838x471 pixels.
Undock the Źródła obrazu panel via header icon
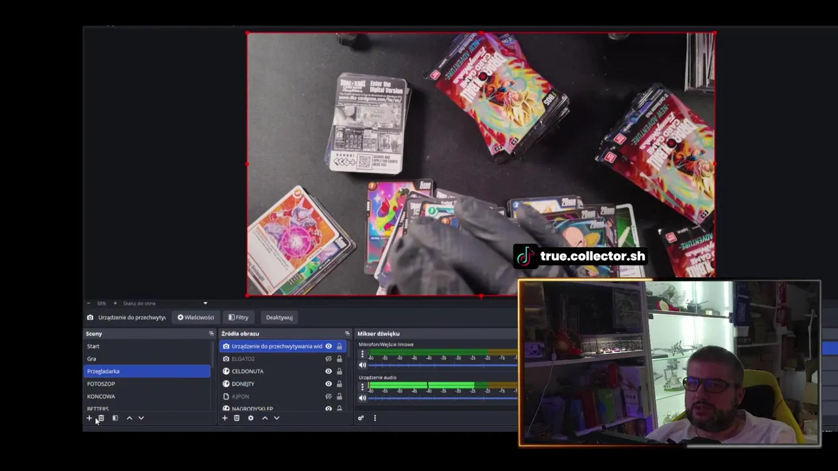347,334
